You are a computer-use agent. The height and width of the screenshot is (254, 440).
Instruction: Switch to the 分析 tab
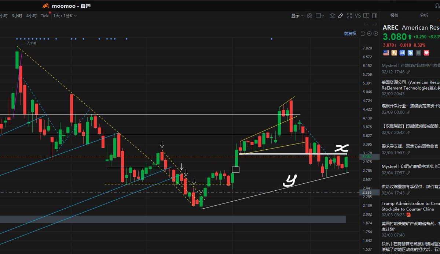tap(424, 15)
